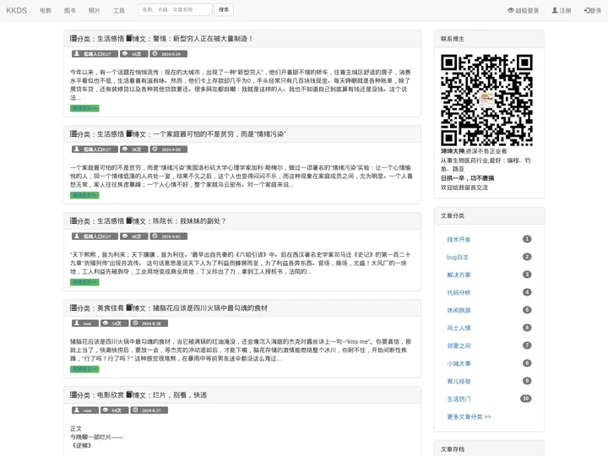Click the 2024-8-27 date badge
608x456 pixels.
(149, 410)
